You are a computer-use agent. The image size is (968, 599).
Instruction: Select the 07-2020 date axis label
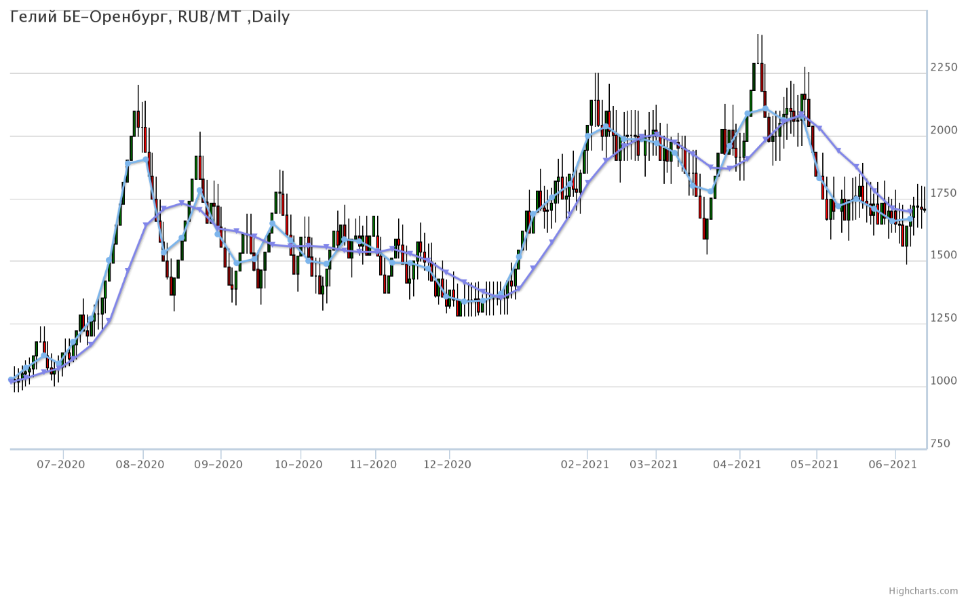pyautogui.click(x=61, y=465)
